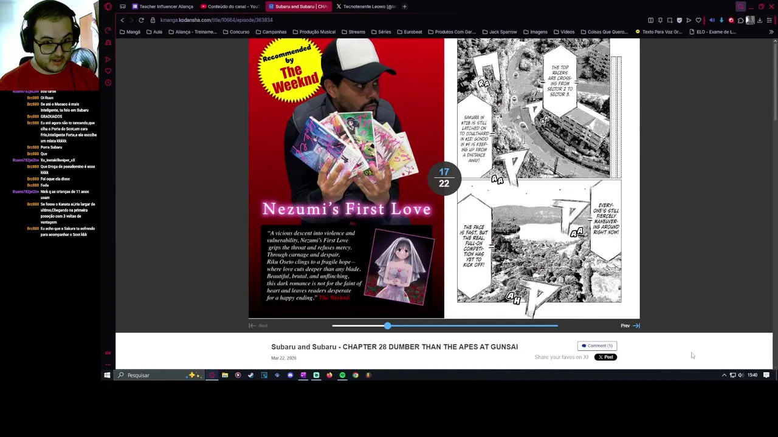Open the Streams bookmarks folder
The width and height of the screenshot is (778, 437).
(x=353, y=32)
